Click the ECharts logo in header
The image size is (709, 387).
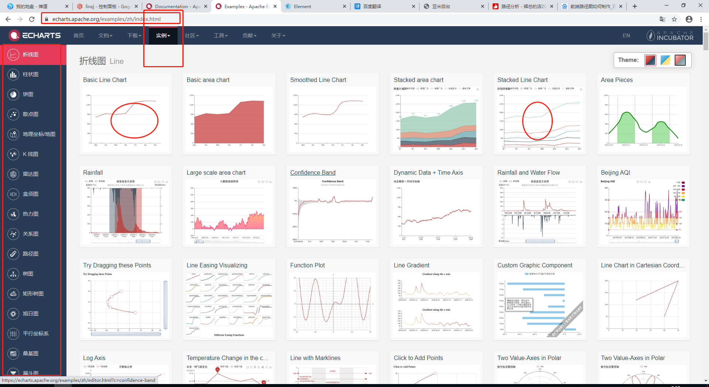[35, 35]
